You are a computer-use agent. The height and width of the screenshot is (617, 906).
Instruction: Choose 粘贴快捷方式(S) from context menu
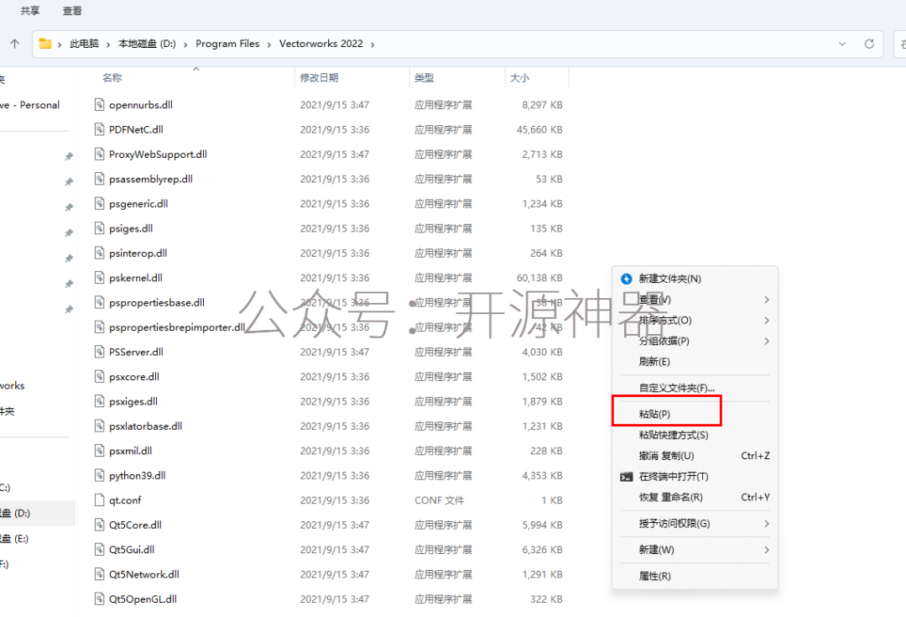coord(695,435)
